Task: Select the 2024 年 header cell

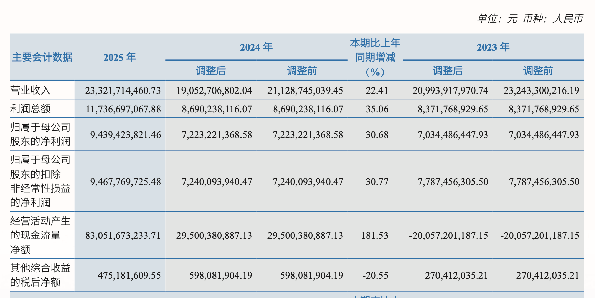Action: tap(256, 47)
